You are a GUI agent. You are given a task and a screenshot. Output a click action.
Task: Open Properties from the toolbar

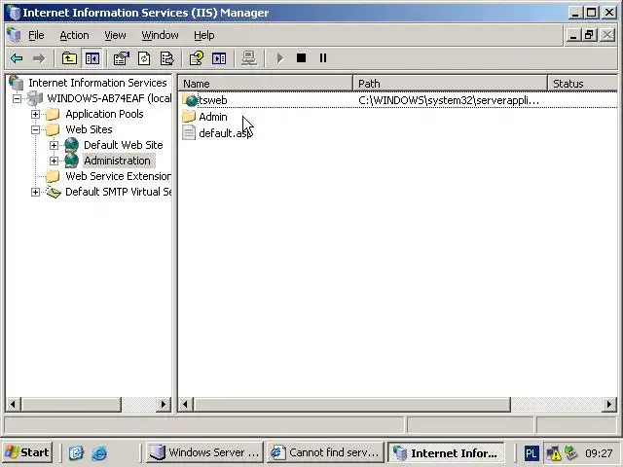coord(122,58)
